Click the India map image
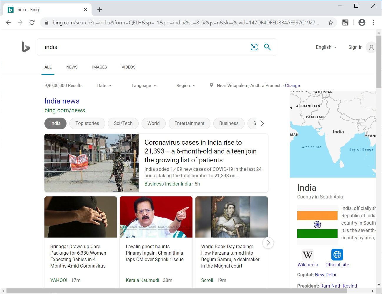This screenshot has width=382, height=294. [333, 134]
